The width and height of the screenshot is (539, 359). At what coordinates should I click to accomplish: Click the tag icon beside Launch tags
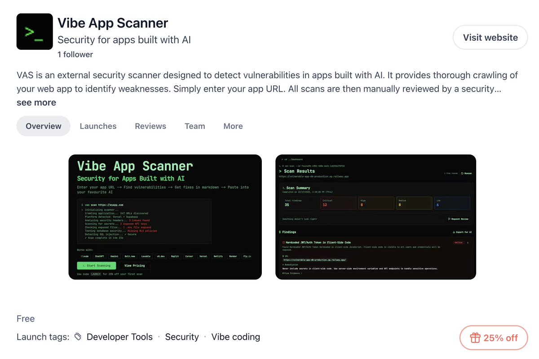[78, 337]
